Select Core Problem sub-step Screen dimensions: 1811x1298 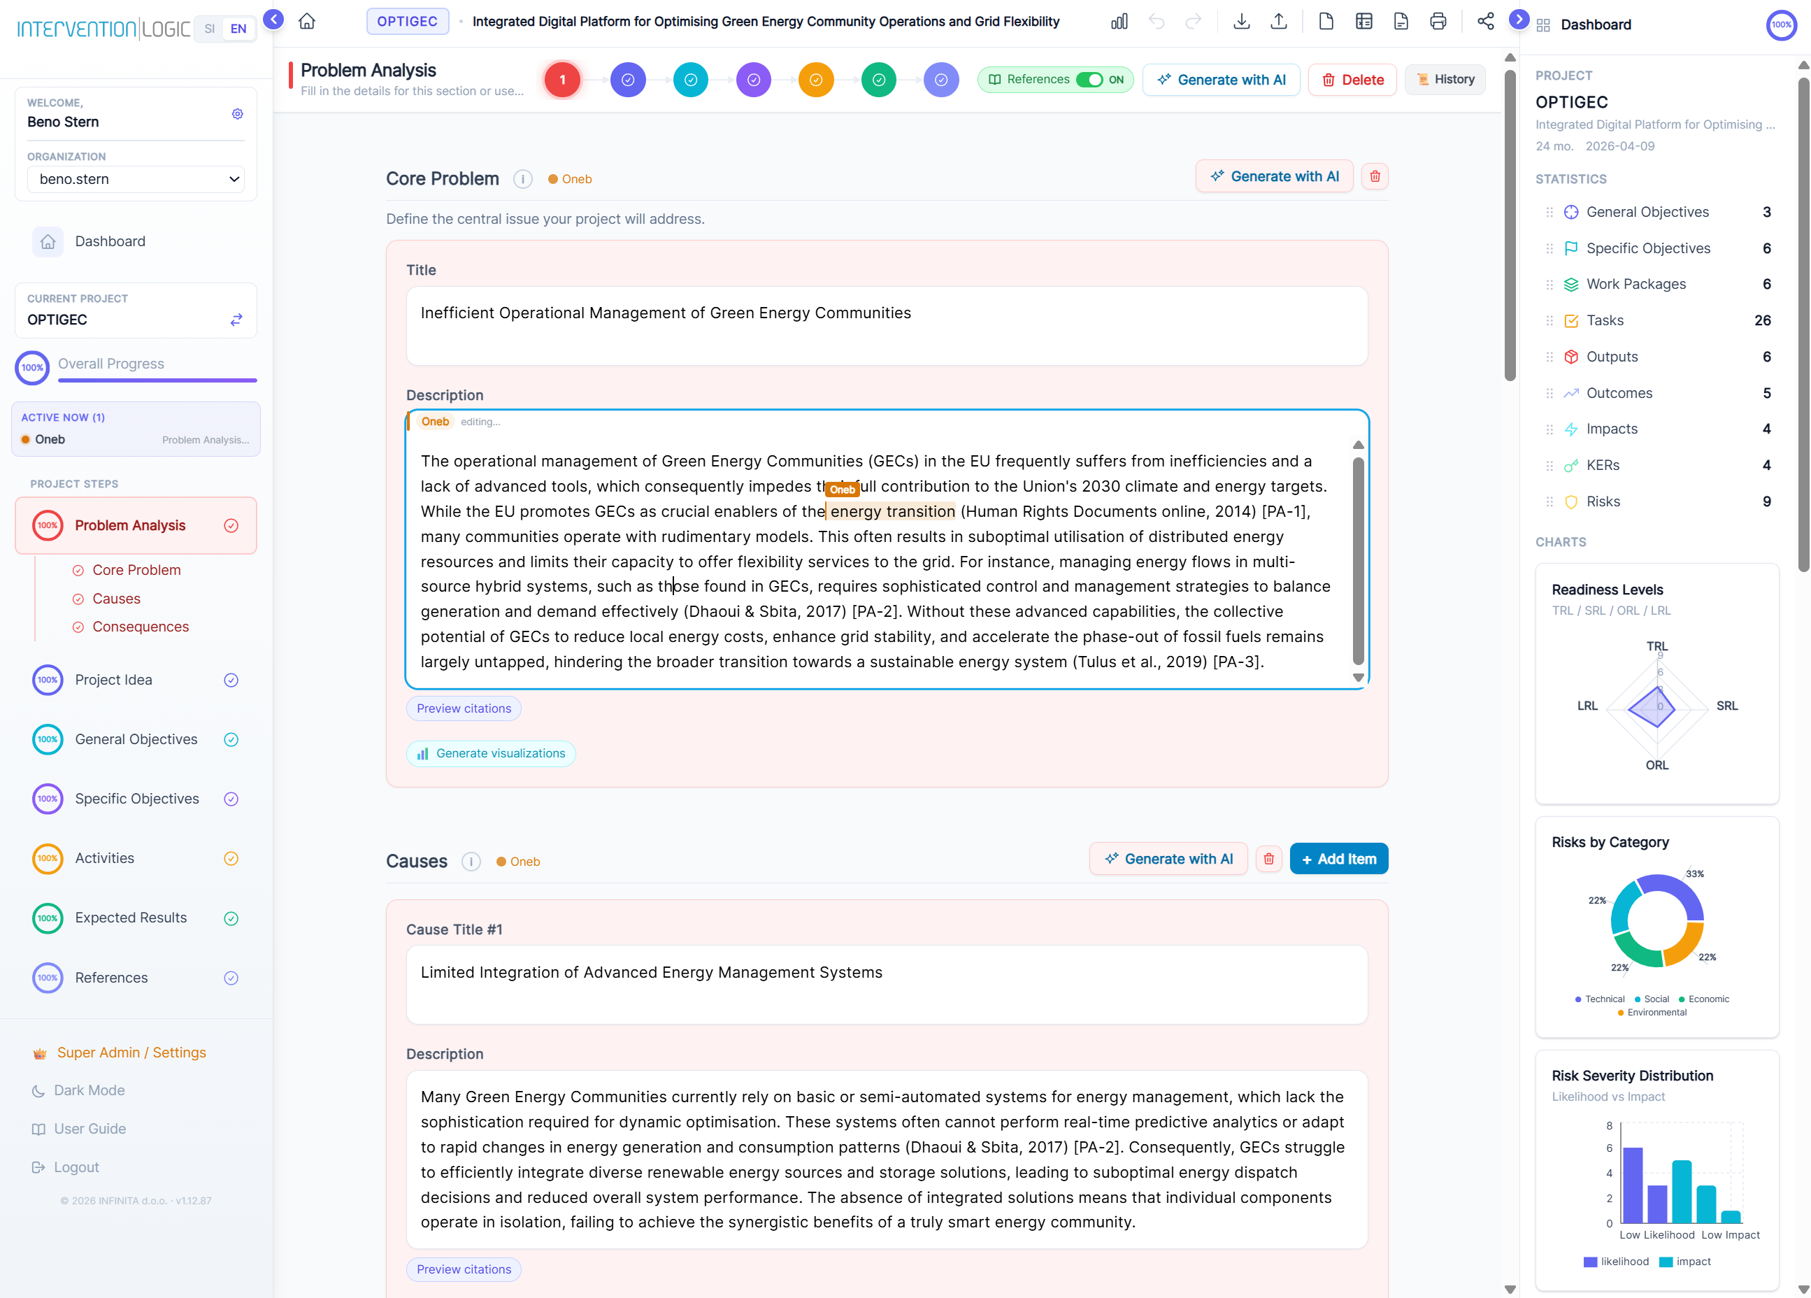pyautogui.click(x=136, y=570)
